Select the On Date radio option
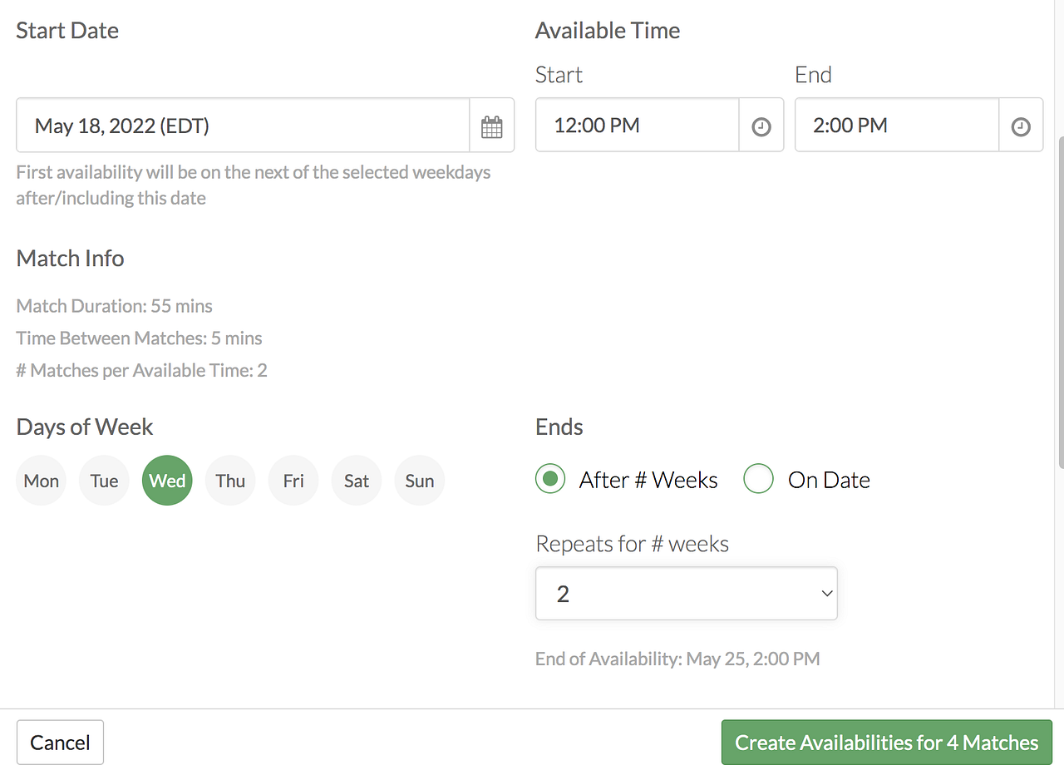The width and height of the screenshot is (1064, 770). coord(759,480)
